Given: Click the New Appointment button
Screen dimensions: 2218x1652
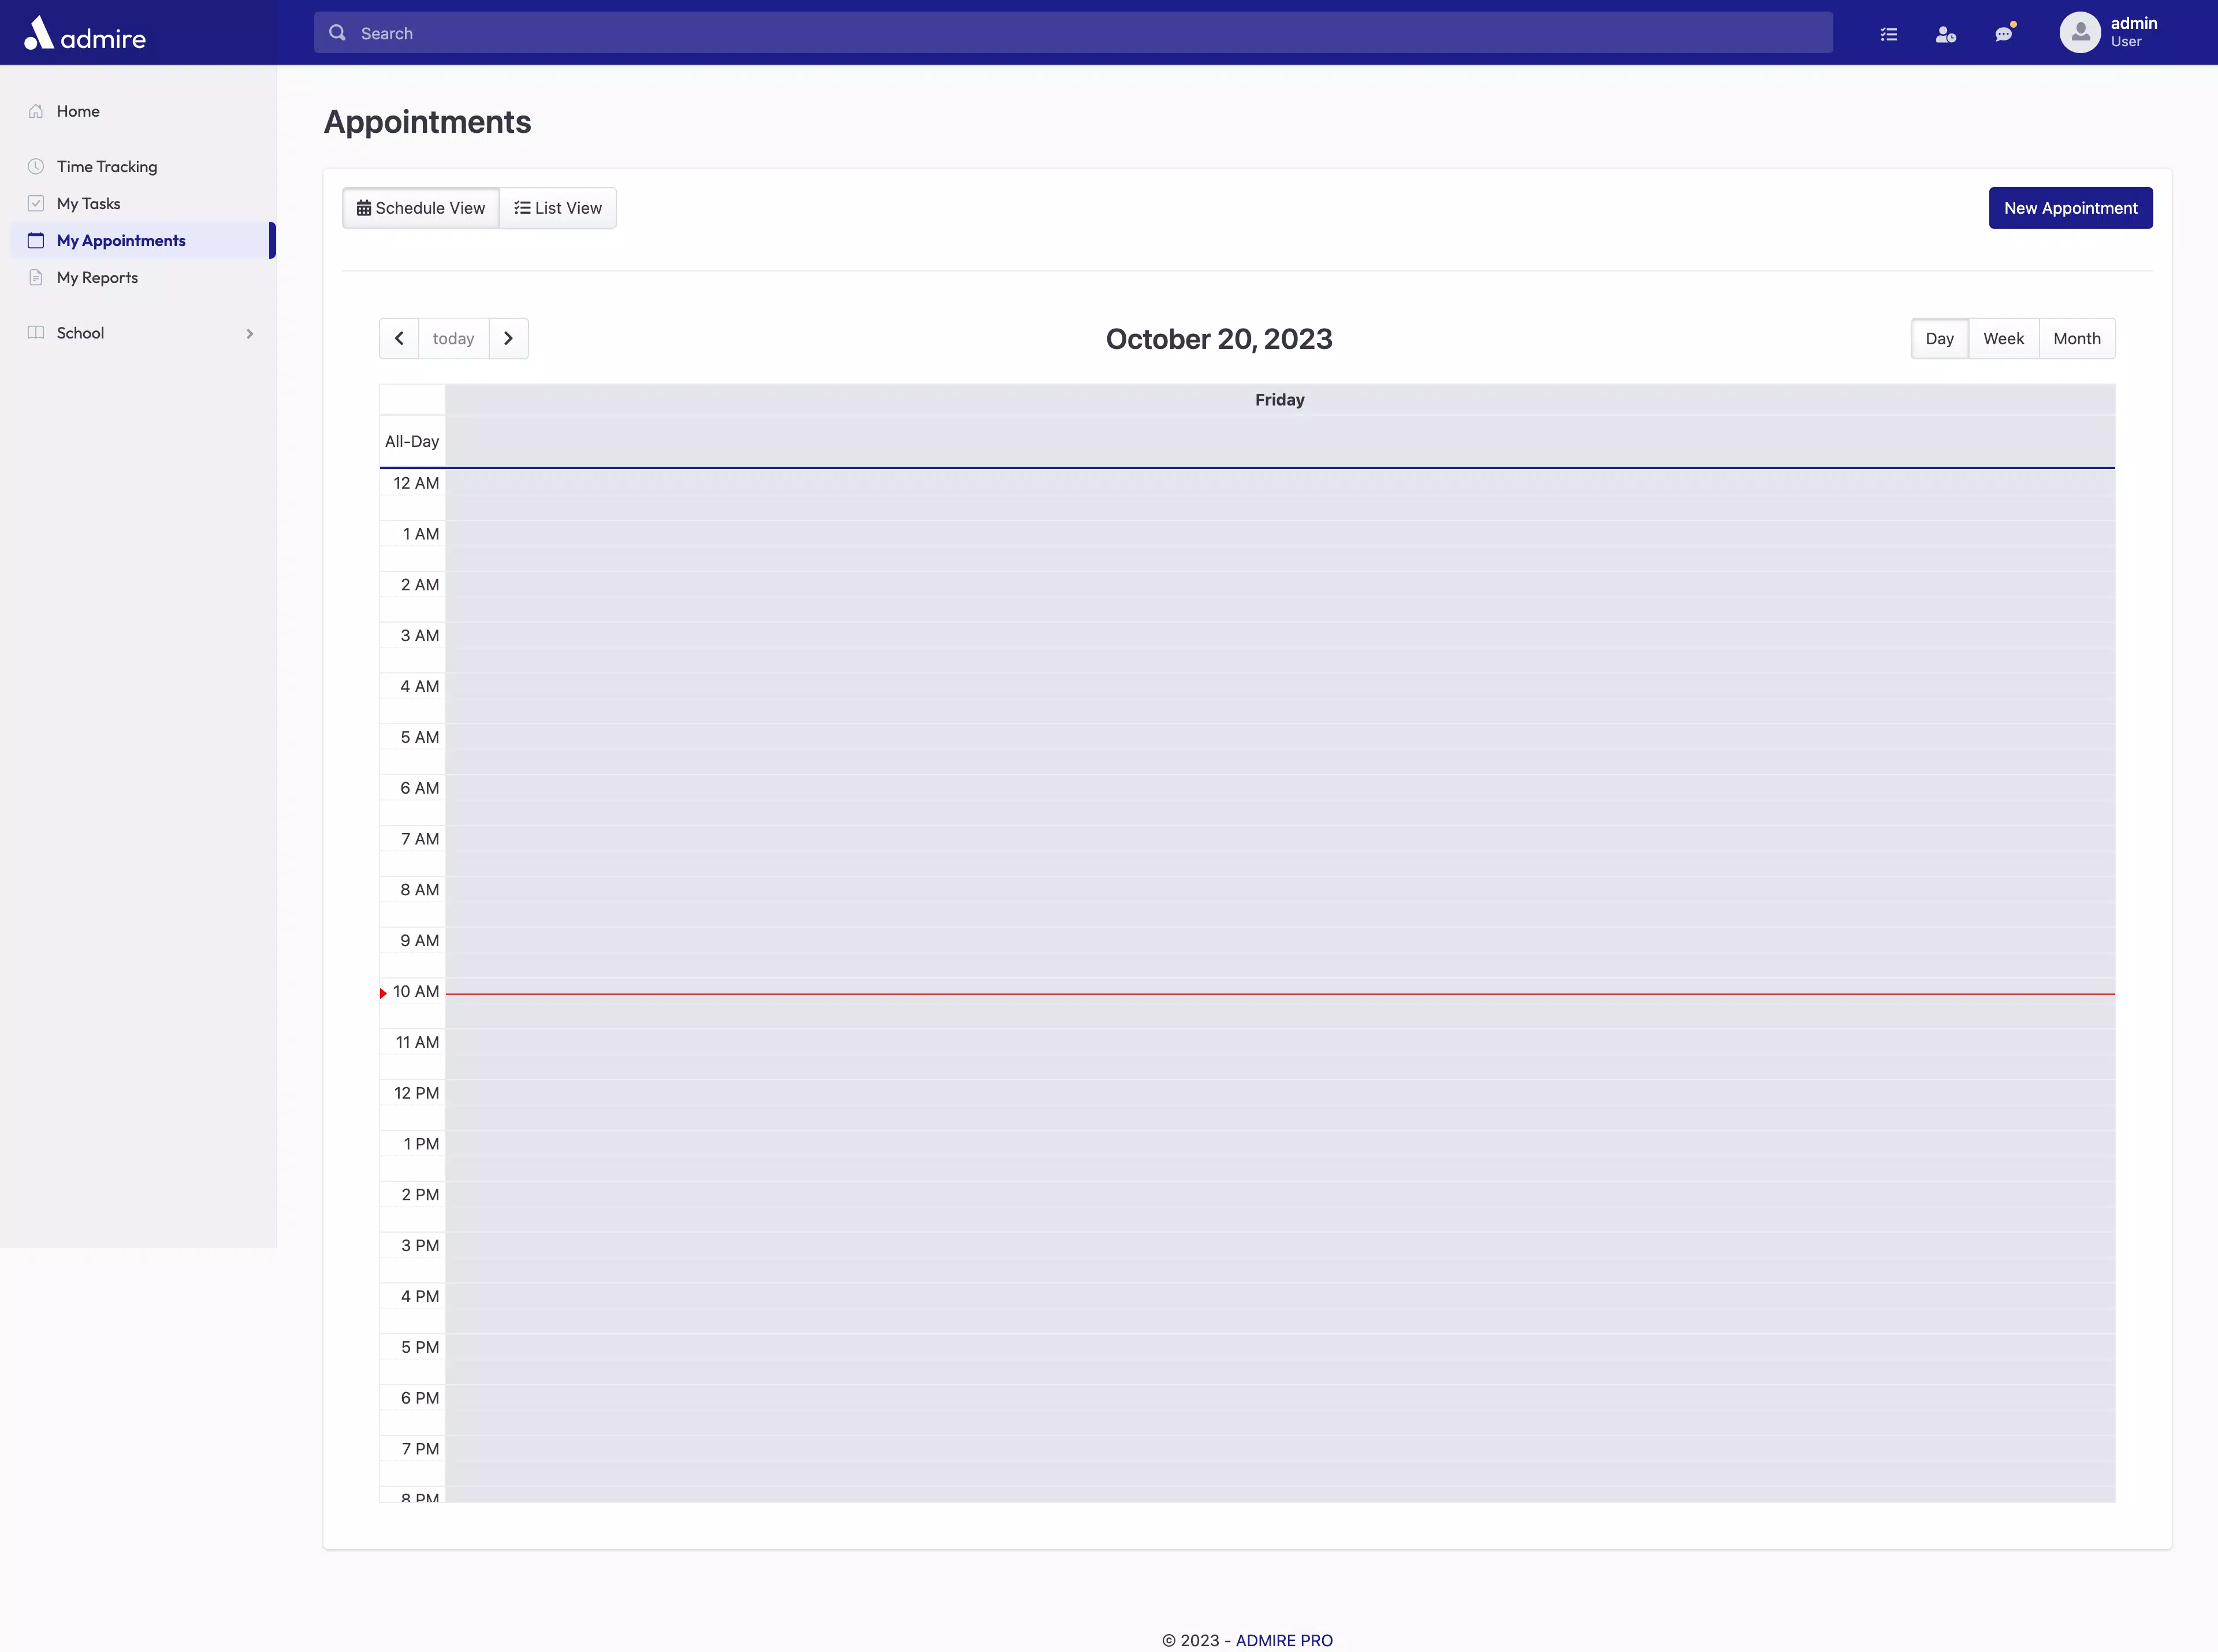Looking at the screenshot, I should pos(2070,208).
